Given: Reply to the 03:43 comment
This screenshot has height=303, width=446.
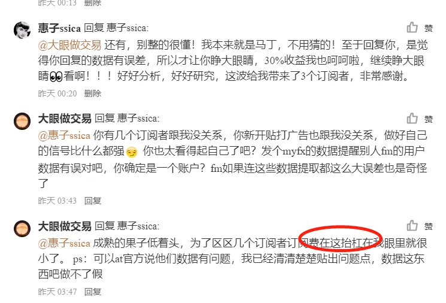Looking at the screenshot, I should pos(93,201).
